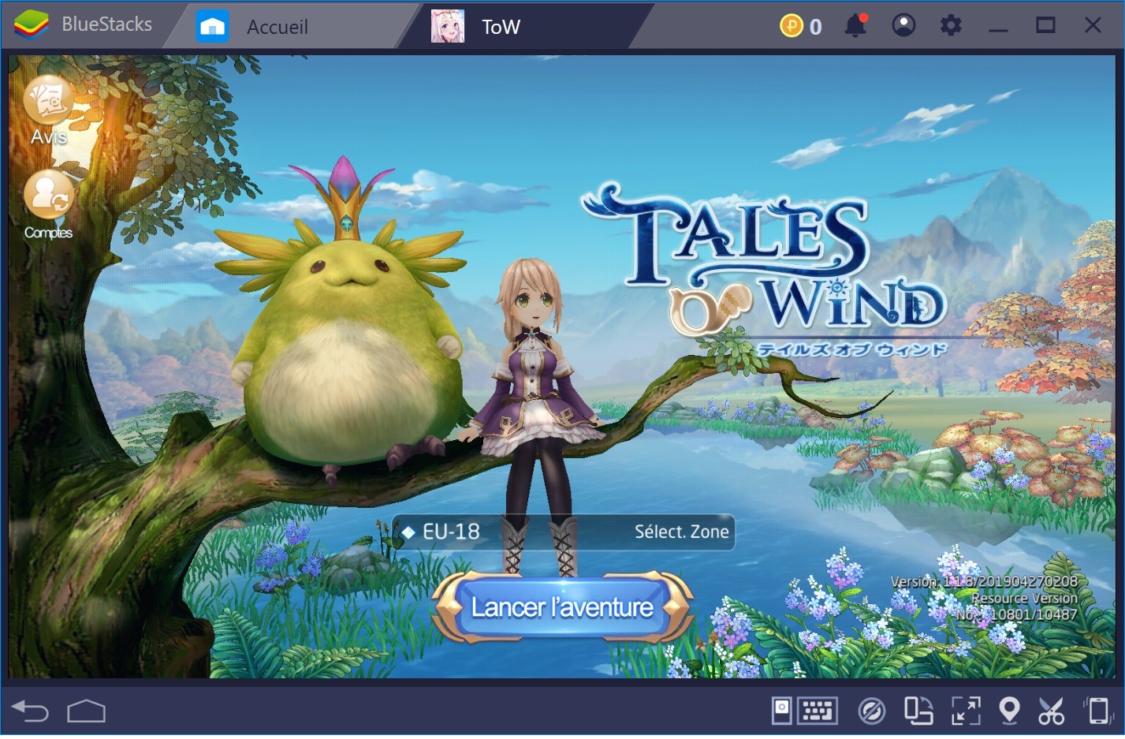Open the Avis notices icon
The image size is (1125, 739).
click(x=48, y=102)
